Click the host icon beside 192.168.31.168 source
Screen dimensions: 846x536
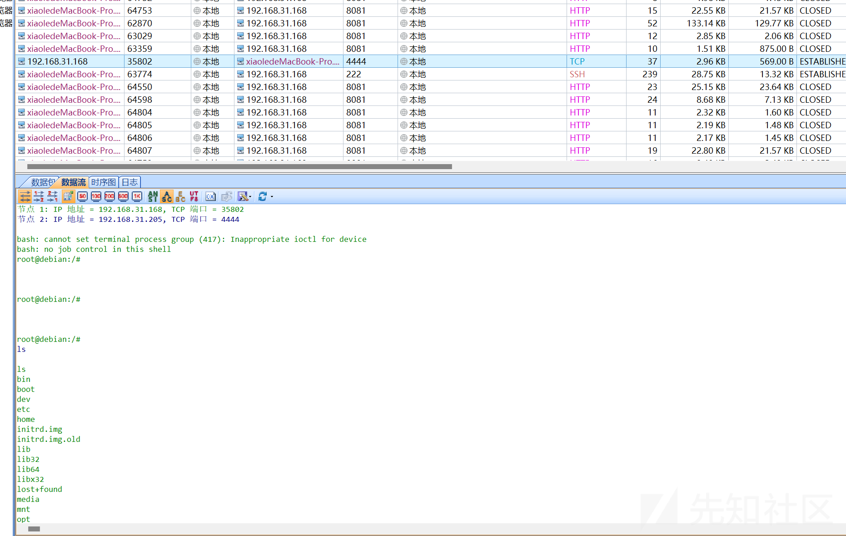click(x=21, y=61)
